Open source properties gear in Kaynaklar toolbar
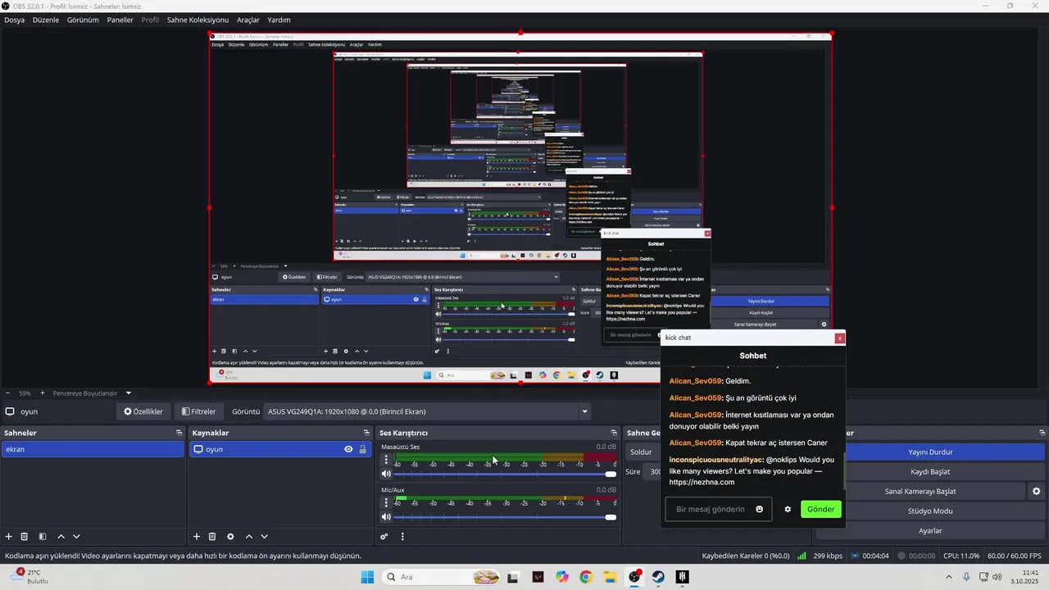This screenshot has width=1049, height=590. coord(230,537)
